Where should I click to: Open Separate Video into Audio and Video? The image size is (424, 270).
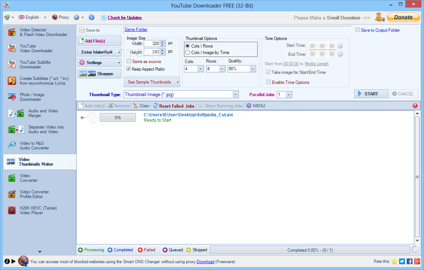coord(36,130)
